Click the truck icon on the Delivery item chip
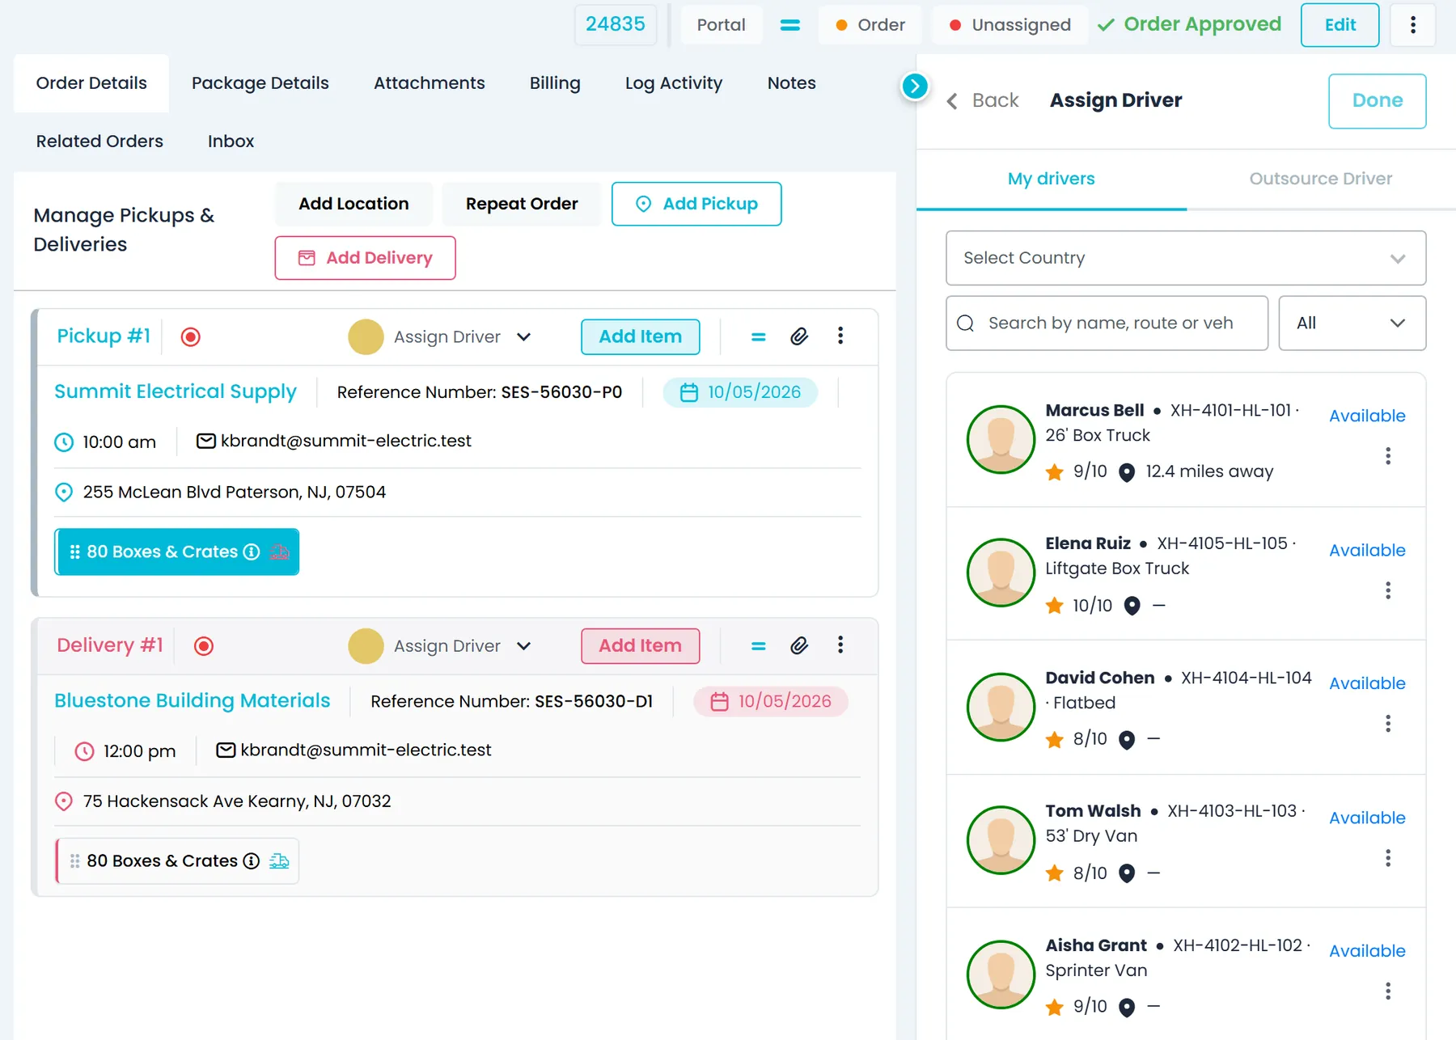This screenshot has height=1040, width=1456. [x=279, y=860]
